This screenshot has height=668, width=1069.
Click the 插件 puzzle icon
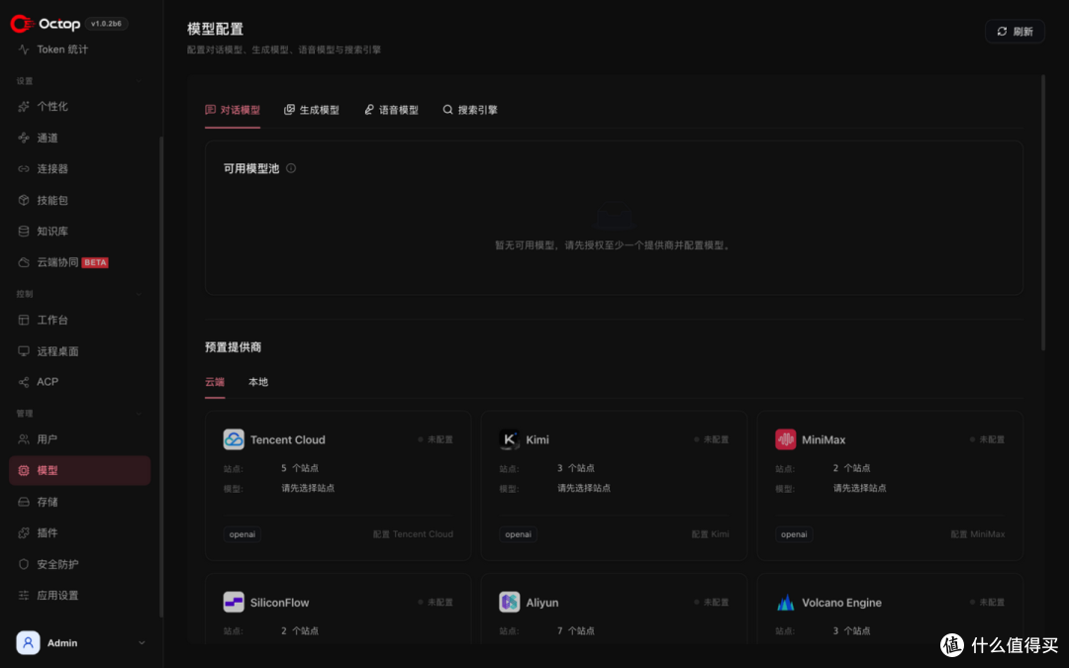point(24,533)
